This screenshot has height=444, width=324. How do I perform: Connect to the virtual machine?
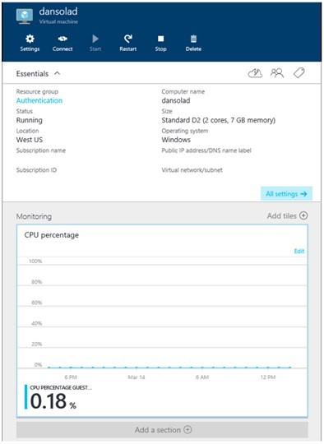pos(62,43)
